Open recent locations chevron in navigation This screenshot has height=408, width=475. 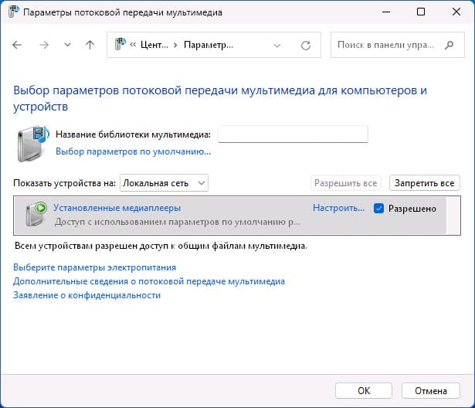pyautogui.click(x=67, y=45)
